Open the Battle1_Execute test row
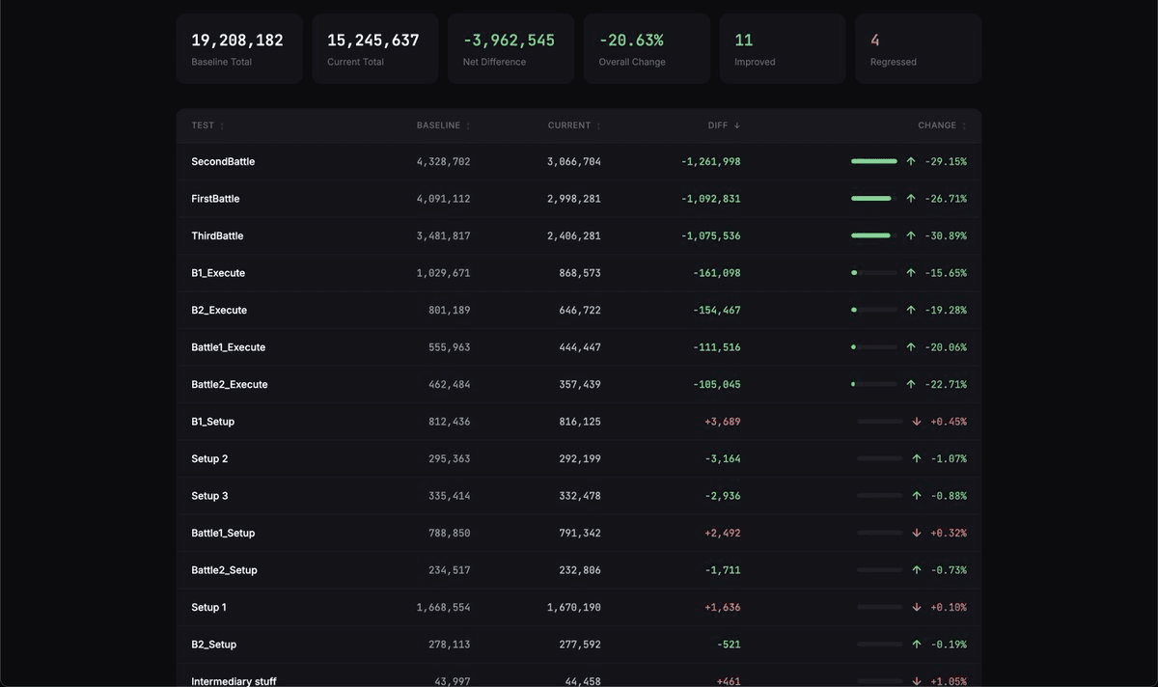The height and width of the screenshot is (687, 1158). (x=229, y=347)
